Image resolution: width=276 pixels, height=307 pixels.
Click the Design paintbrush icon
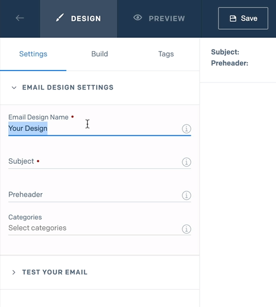click(60, 18)
